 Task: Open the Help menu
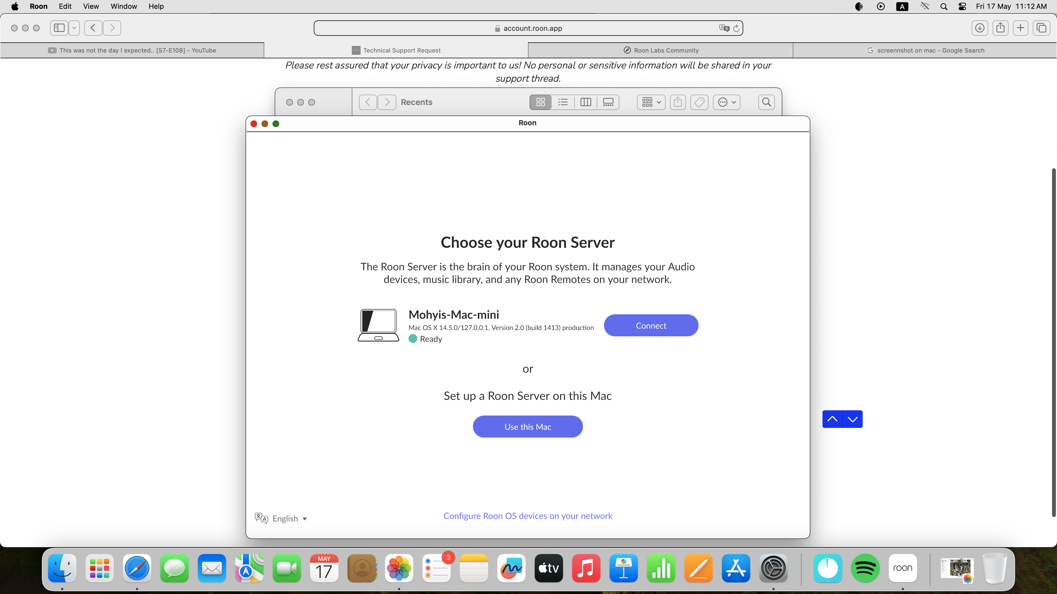156,6
